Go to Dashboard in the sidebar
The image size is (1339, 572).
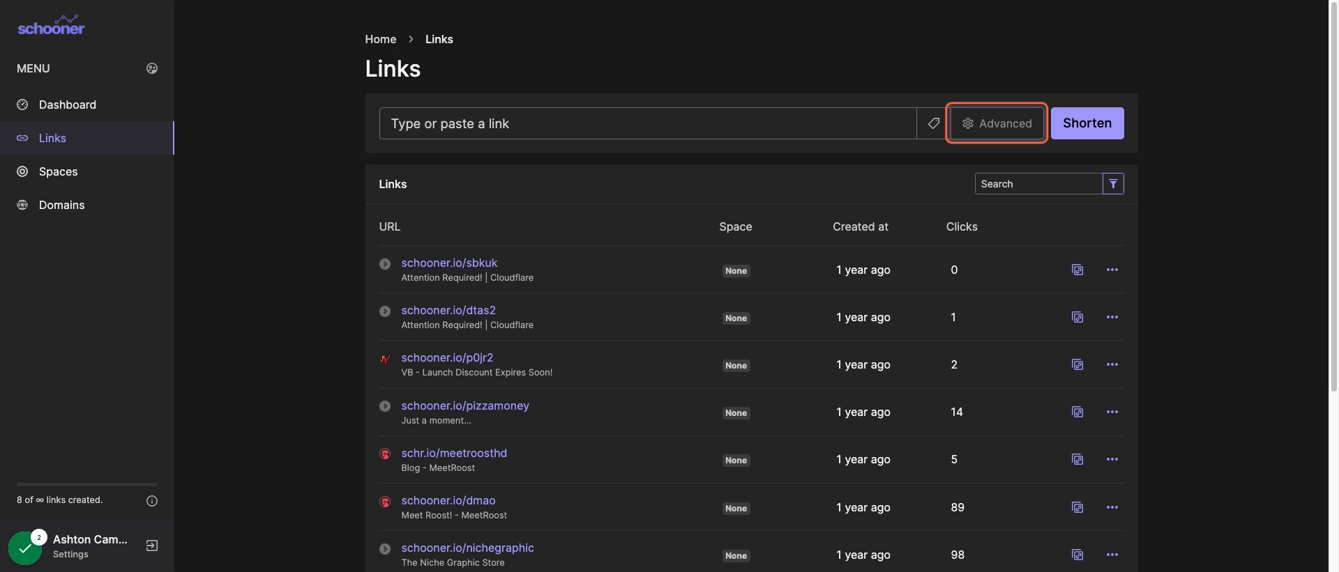tap(86, 105)
